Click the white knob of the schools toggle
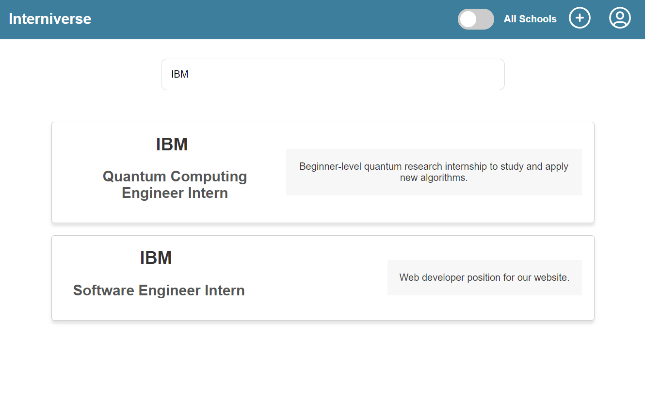The height and width of the screenshot is (420, 645). tap(468, 19)
